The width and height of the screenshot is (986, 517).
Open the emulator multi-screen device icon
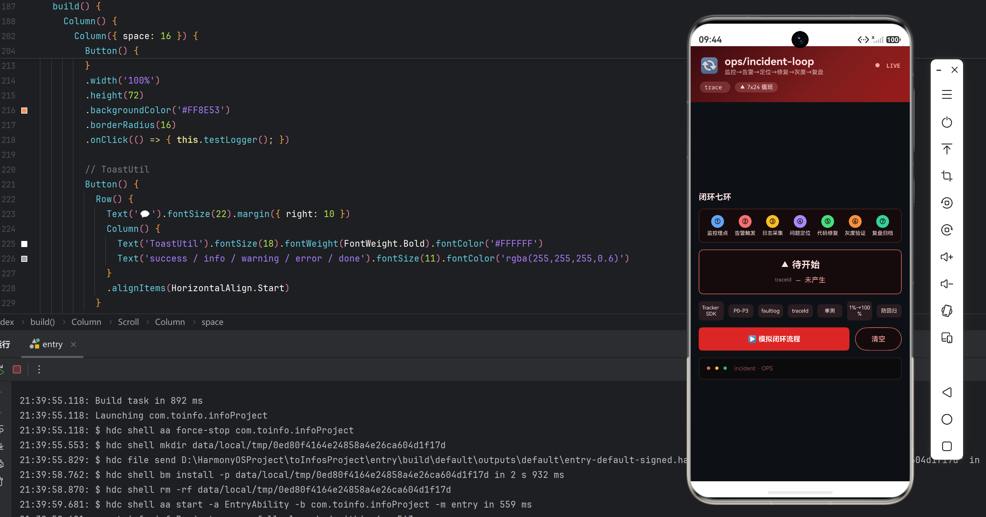point(947,337)
